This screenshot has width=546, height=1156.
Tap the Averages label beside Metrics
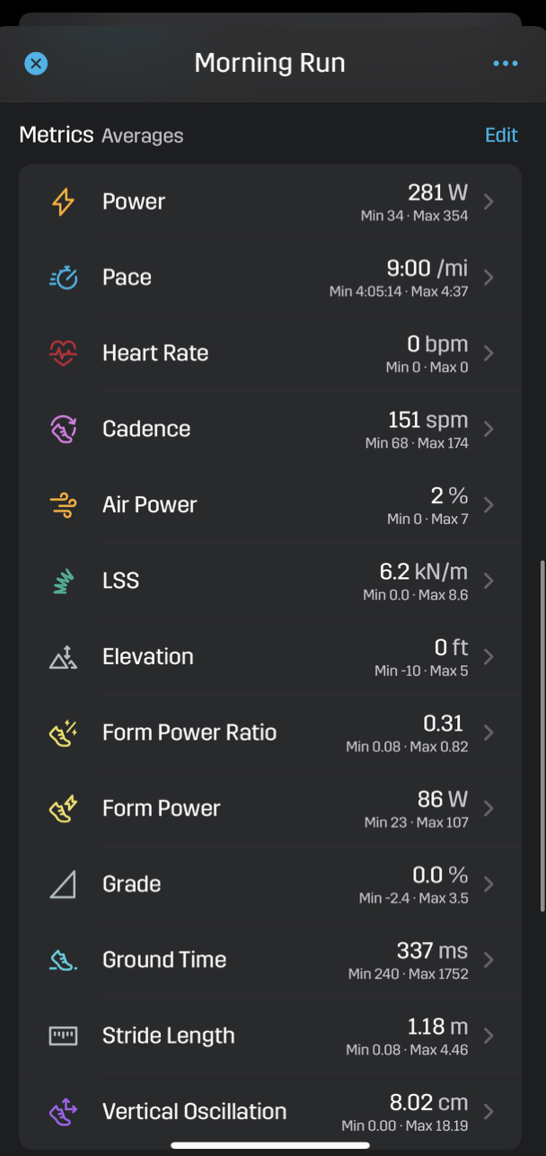coord(142,136)
